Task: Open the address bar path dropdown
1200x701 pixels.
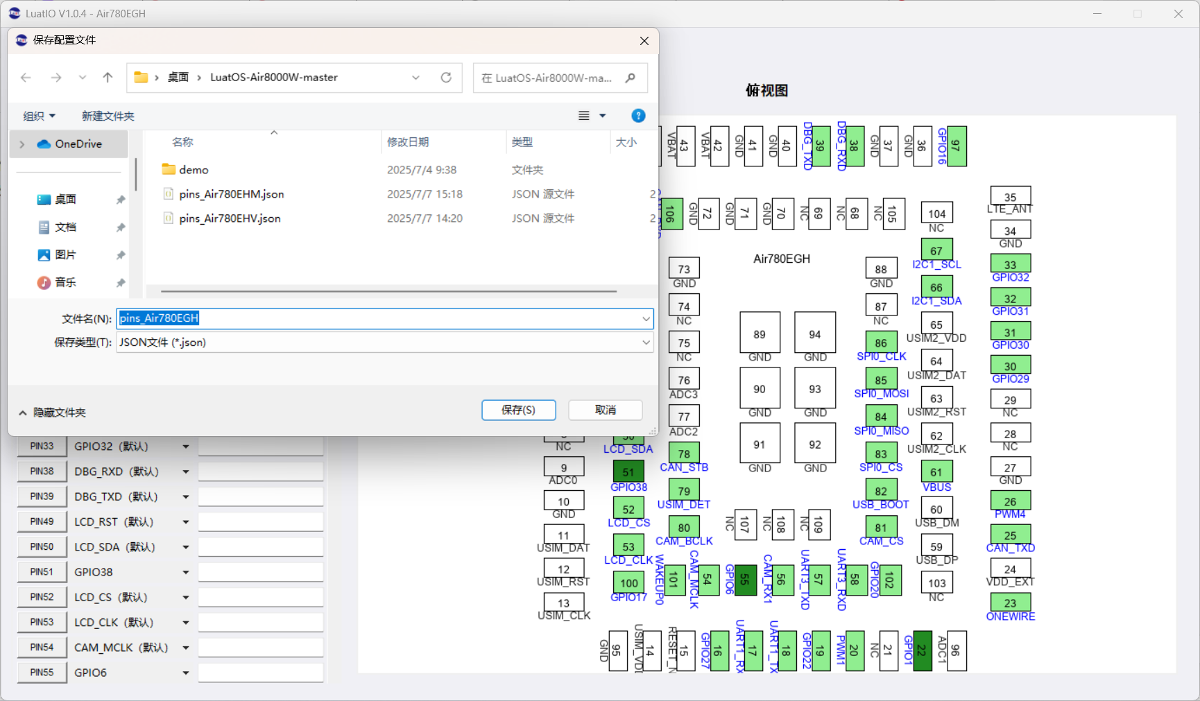Action: (415, 78)
